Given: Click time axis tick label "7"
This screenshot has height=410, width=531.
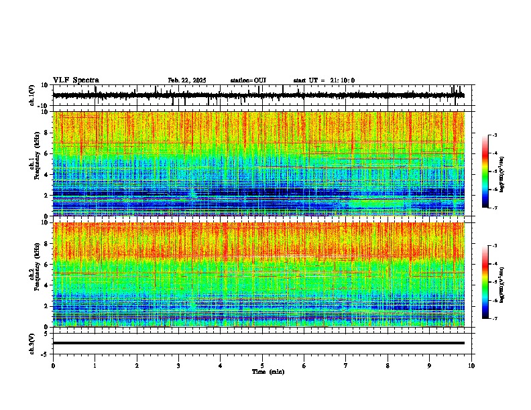Looking at the screenshot, I should tap(346, 366).
